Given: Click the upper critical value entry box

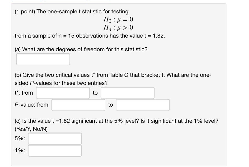Looking at the screenshot, I should click(128, 93).
